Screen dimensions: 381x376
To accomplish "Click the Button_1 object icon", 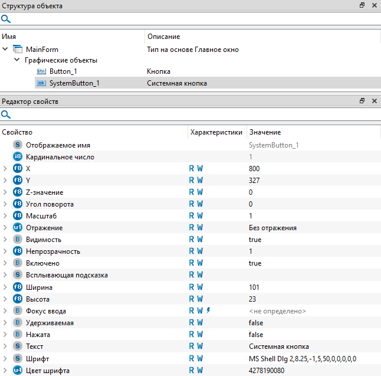I will [41, 71].
